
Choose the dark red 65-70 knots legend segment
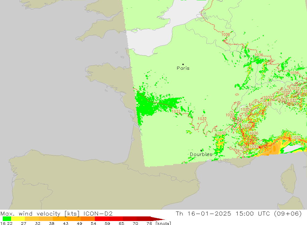pyautogui.click(x=130, y=219)
